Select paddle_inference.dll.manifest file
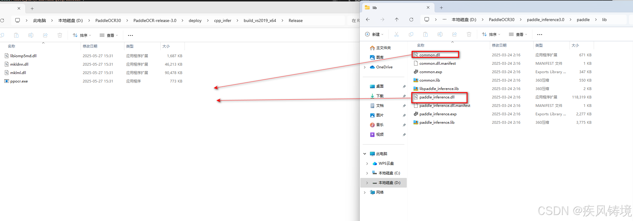Screen dimensions: 633x221 coord(445,106)
